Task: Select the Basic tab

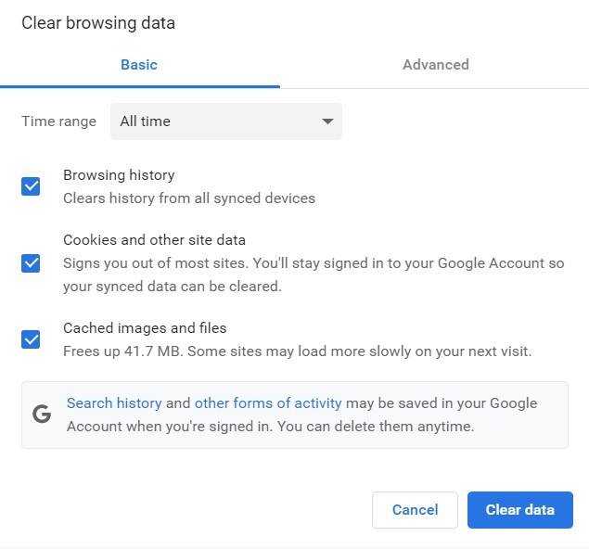Action: (x=139, y=65)
